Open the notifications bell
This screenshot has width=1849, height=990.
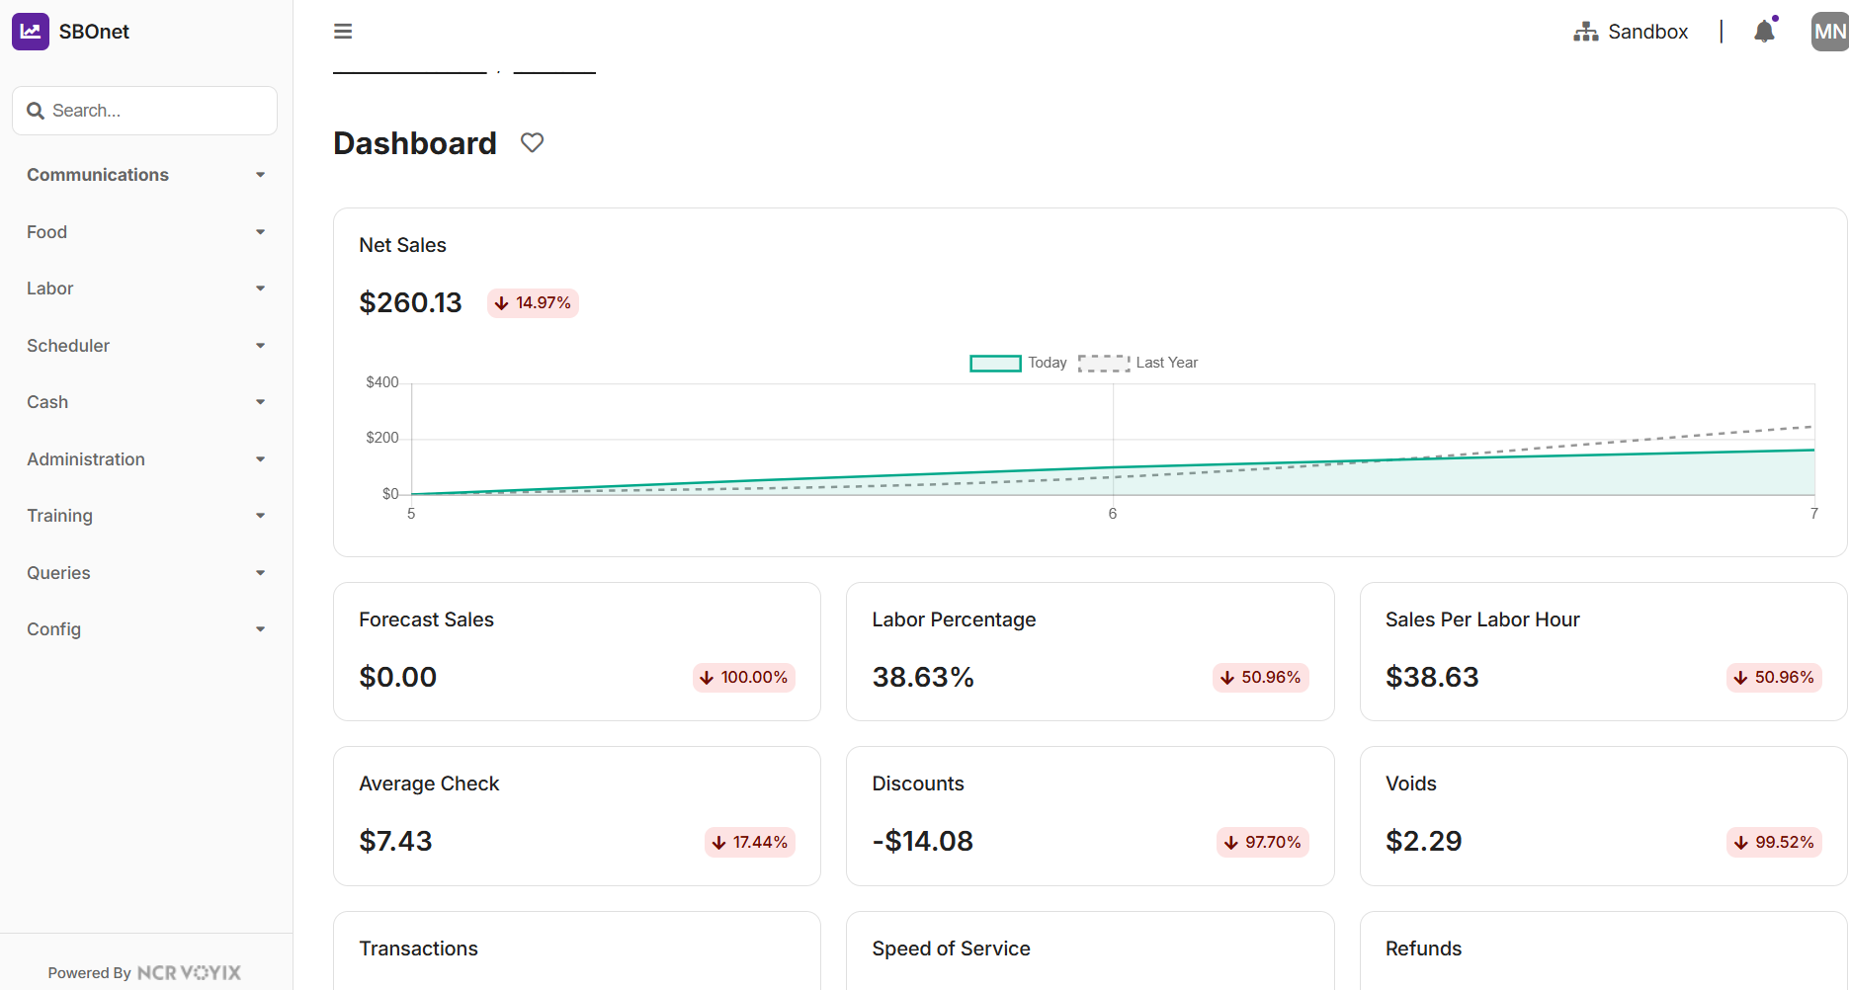(1764, 32)
